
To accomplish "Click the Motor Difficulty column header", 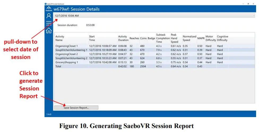I will click(x=211, y=38).
